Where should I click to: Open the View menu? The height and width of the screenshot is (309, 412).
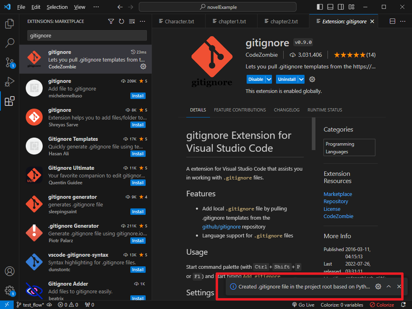pos(80,7)
